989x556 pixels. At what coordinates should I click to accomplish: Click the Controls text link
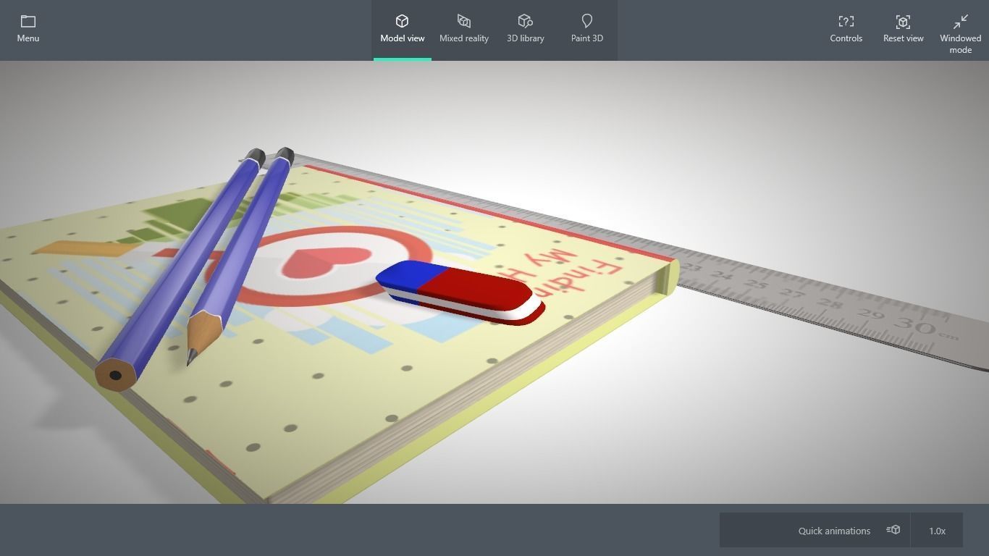coord(846,38)
